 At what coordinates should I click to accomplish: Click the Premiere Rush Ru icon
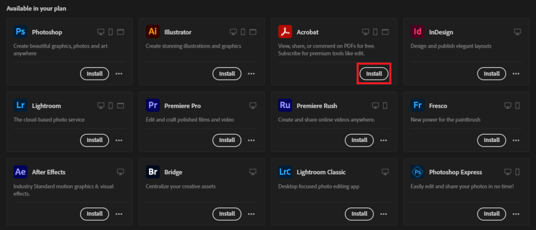pyautogui.click(x=285, y=106)
